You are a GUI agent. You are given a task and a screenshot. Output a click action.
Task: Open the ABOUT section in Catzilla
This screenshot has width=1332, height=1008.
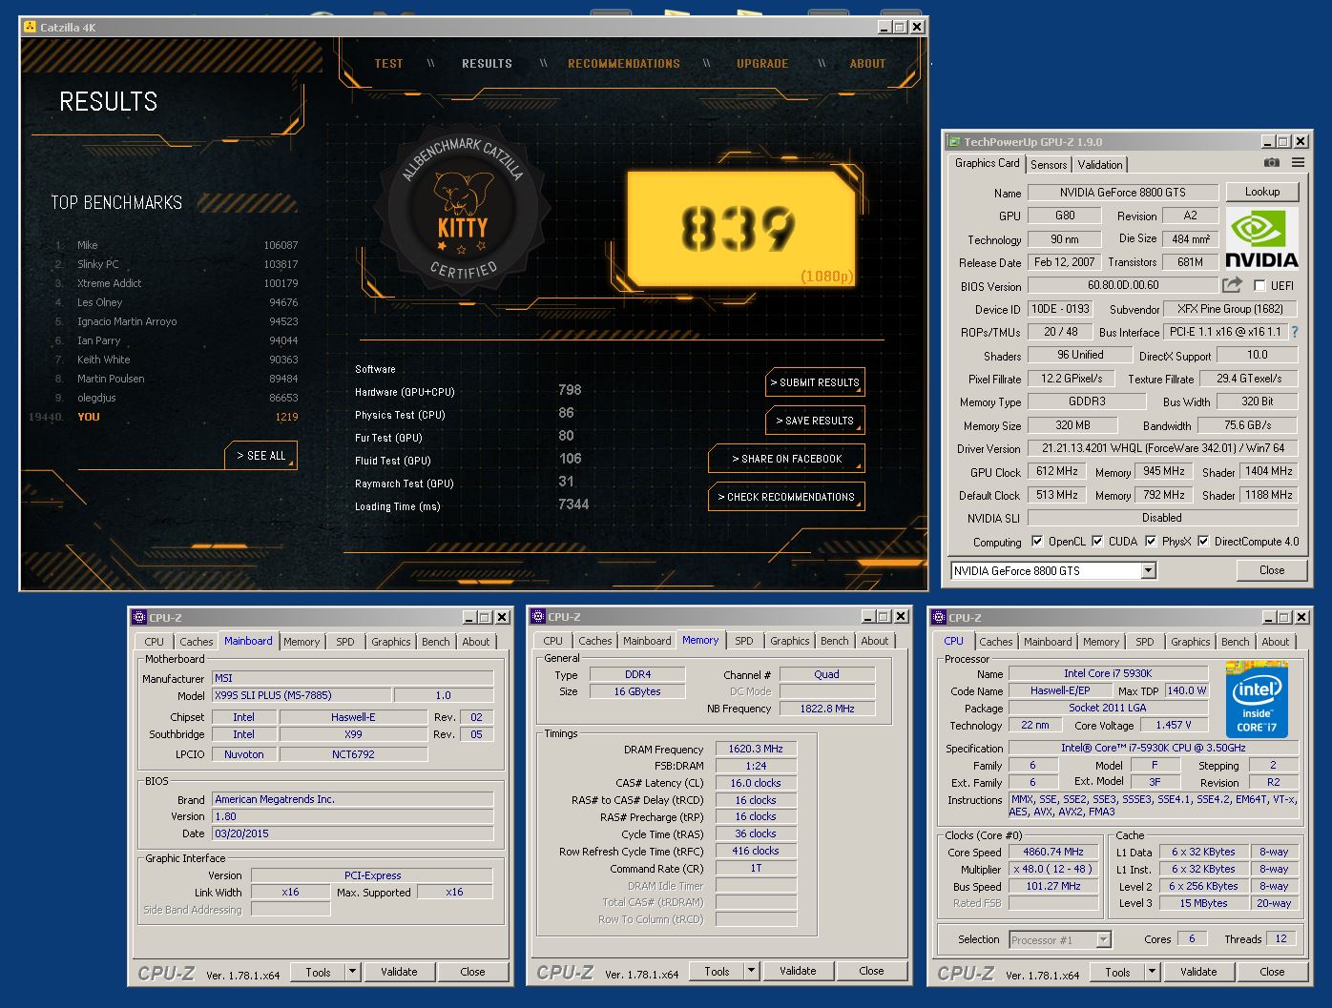867,64
